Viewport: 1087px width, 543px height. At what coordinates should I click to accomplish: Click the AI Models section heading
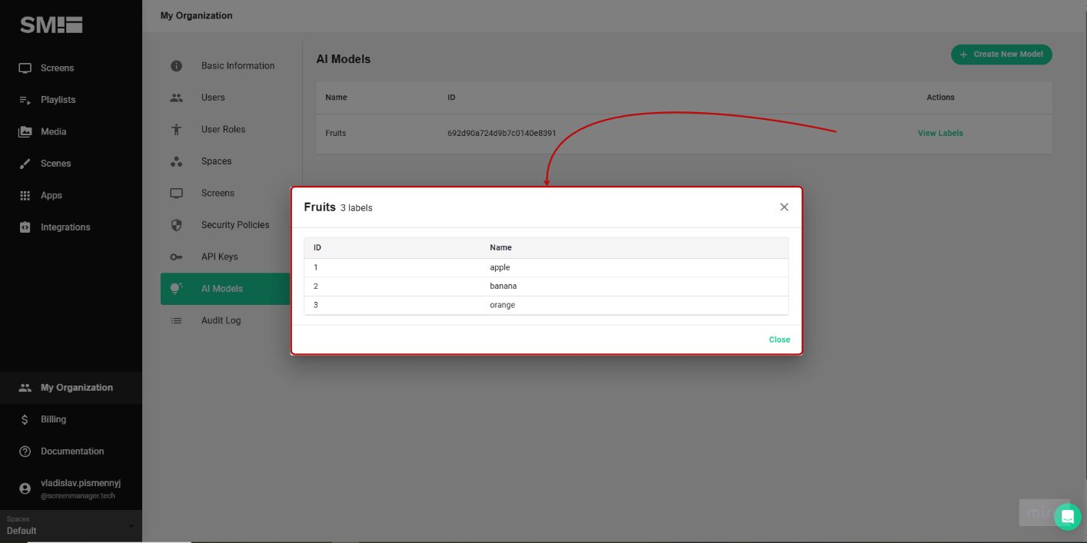(343, 59)
